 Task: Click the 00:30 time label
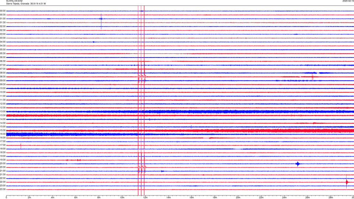click(x=3, y=15)
